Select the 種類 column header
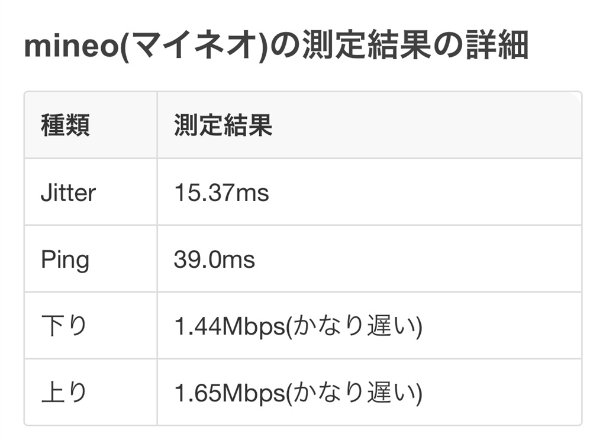The width and height of the screenshot is (606, 447). pyautogui.click(x=65, y=126)
